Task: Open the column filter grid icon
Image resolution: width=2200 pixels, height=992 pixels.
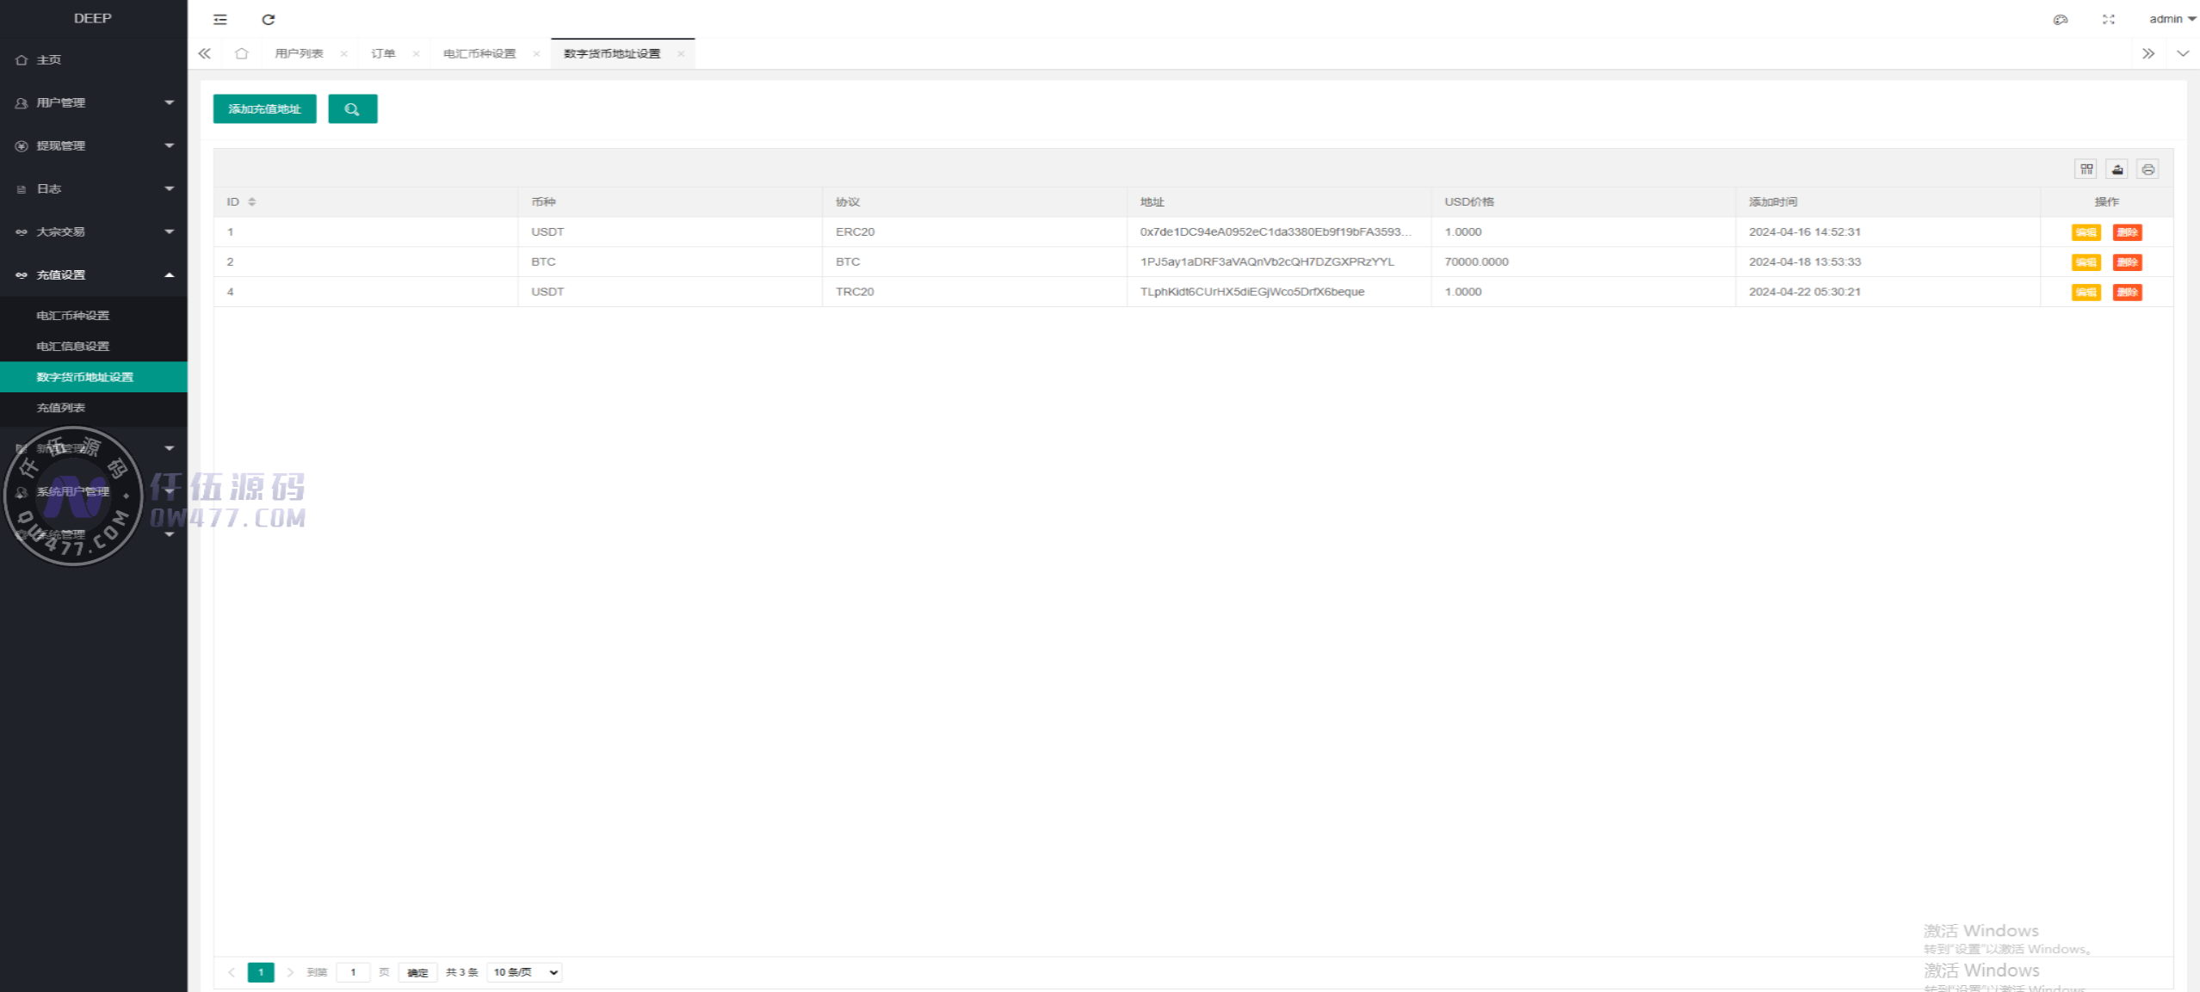Action: click(2086, 169)
